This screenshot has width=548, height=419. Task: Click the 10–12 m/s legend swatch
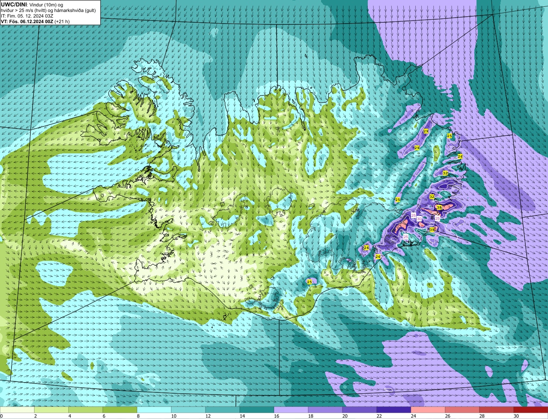point(188,410)
